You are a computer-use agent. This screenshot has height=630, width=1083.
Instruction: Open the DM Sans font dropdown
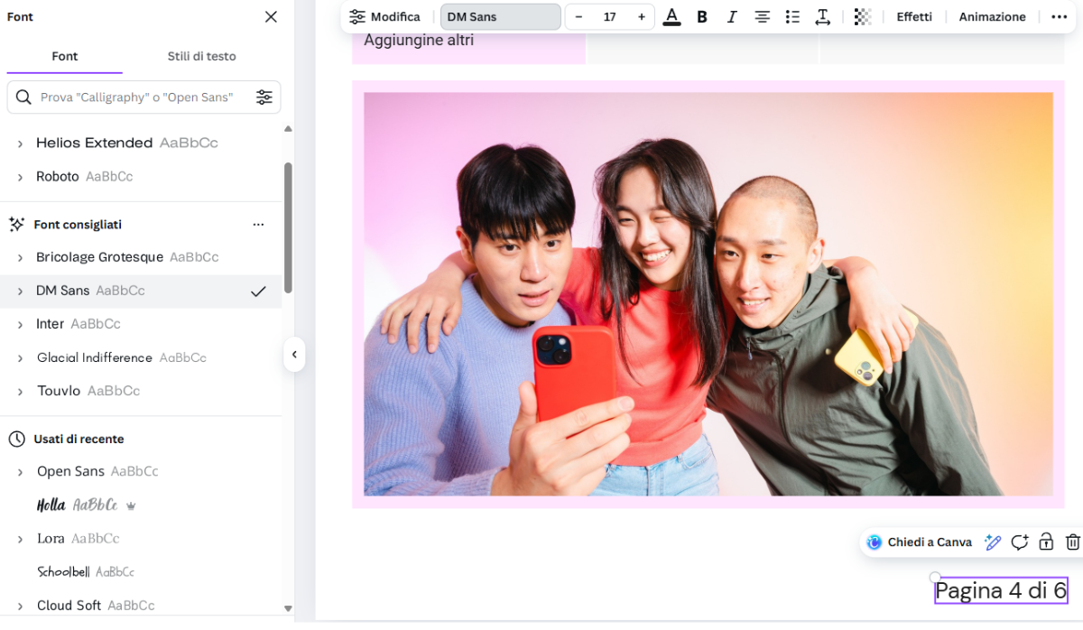click(501, 17)
